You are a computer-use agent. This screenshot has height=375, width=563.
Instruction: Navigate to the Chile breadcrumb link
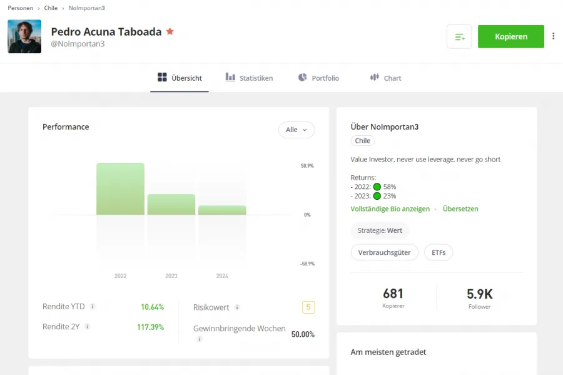50,8
